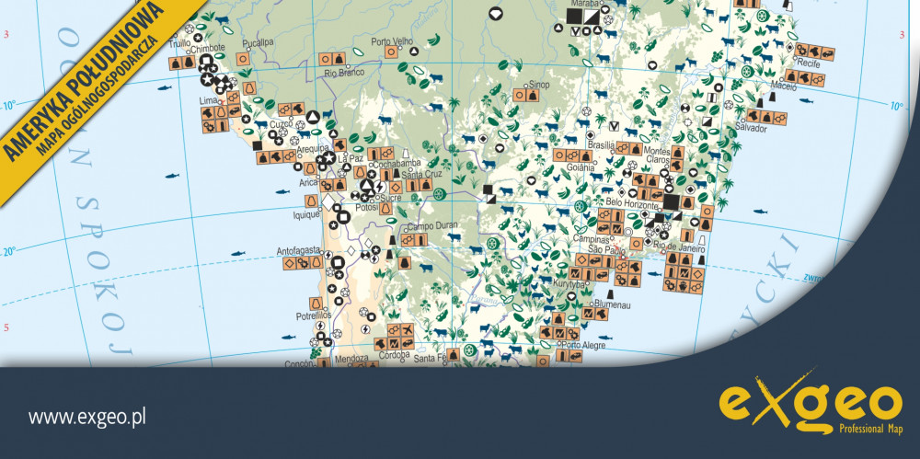This screenshot has width=920, height=459.
Task: Click the Sinop city label
Action: coord(538,85)
